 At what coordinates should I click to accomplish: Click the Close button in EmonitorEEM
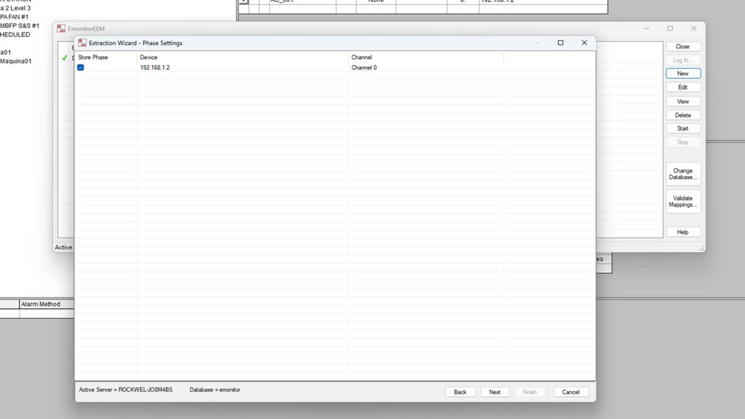pos(683,47)
